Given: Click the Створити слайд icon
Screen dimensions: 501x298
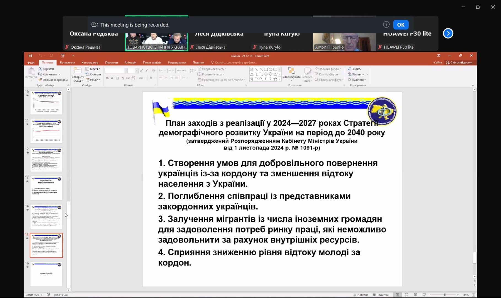Looking at the screenshot, I should click(x=78, y=71).
